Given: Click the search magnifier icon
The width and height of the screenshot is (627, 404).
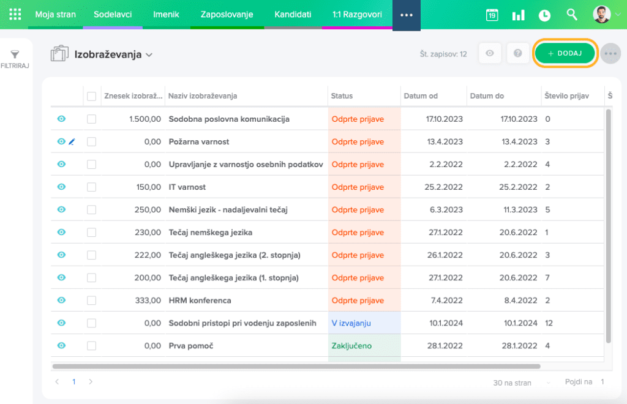Looking at the screenshot, I should click(x=571, y=15).
